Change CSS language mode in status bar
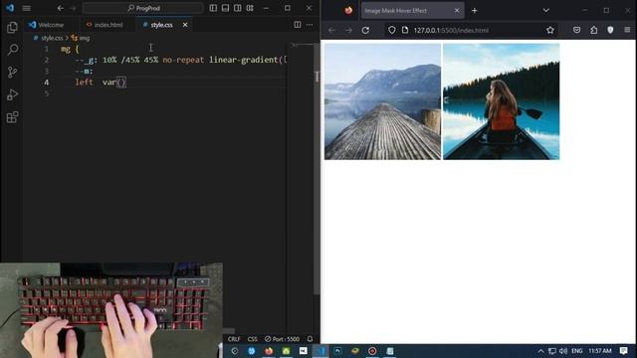This screenshot has height=358, width=637. [x=252, y=339]
